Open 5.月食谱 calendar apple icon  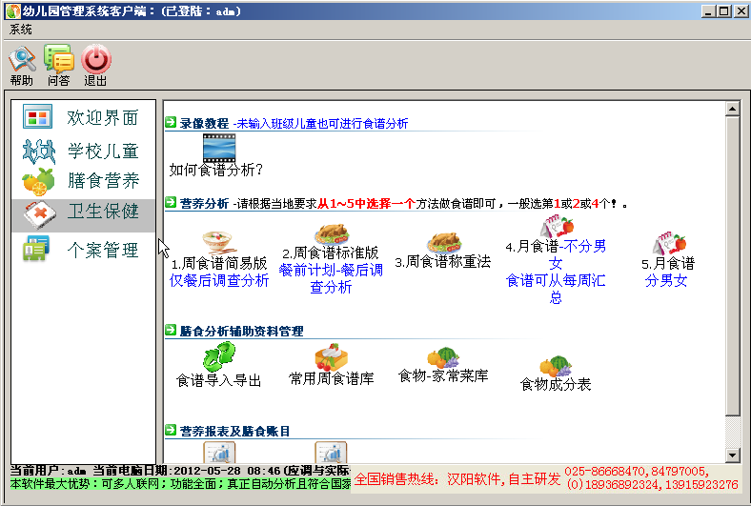(669, 243)
